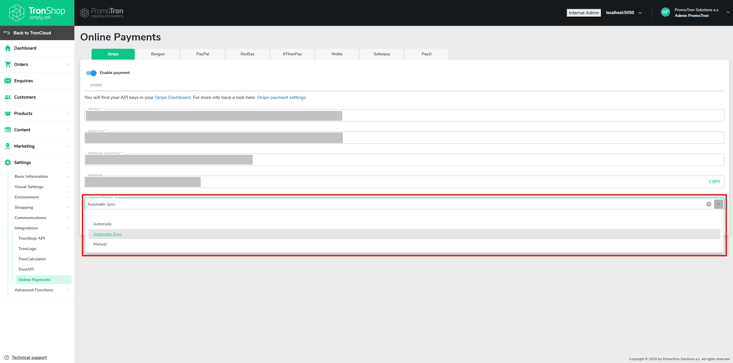Click the Content list icon
Image resolution: width=733 pixels, height=363 pixels.
coord(8,130)
